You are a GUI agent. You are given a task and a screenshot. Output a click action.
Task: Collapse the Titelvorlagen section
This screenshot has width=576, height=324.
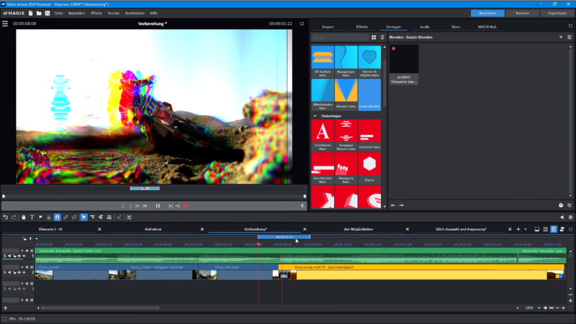(314, 116)
